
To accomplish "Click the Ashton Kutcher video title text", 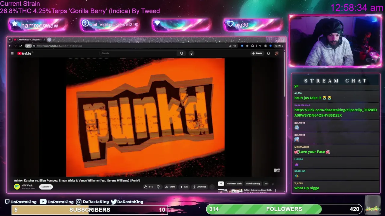I will tap(77, 181).
